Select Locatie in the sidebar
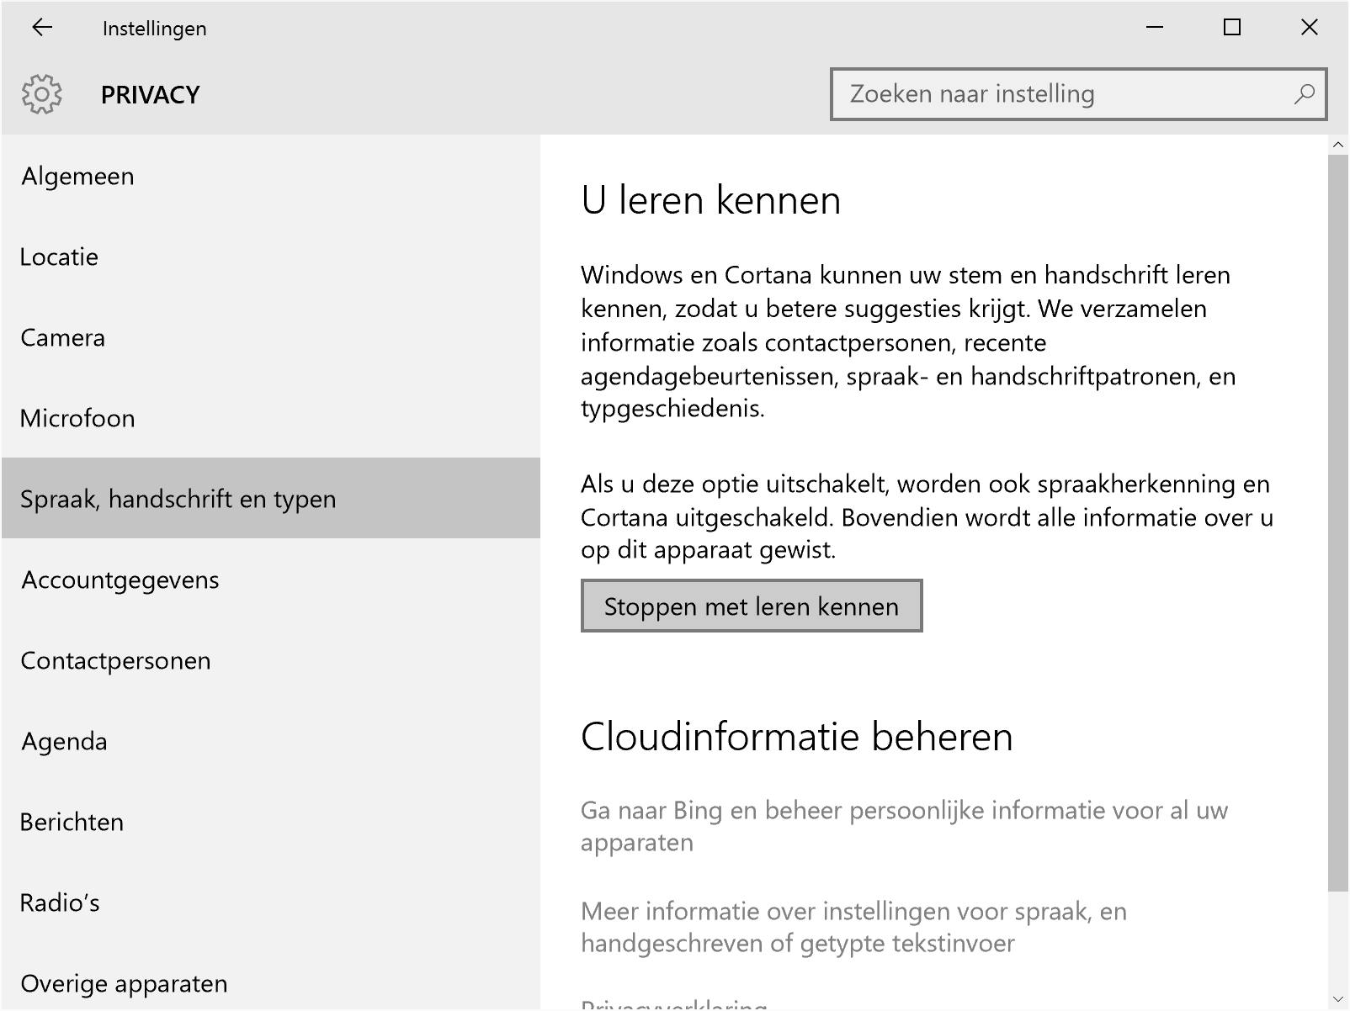 [x=59, y=257]
